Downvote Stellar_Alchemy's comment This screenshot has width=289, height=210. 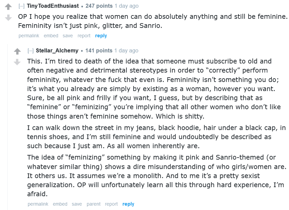17,62
